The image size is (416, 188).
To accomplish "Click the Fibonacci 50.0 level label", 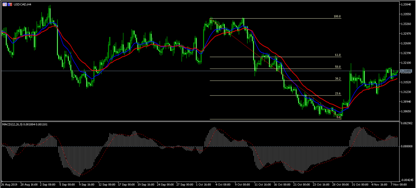I will coord(338,67).
